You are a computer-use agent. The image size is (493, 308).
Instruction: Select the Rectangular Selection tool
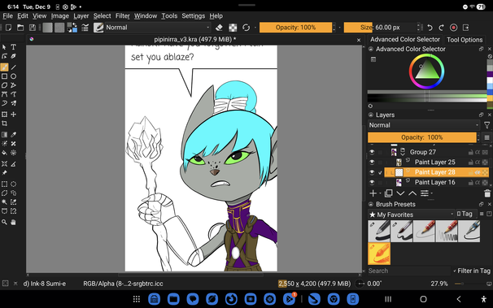[x=4, y=184]
